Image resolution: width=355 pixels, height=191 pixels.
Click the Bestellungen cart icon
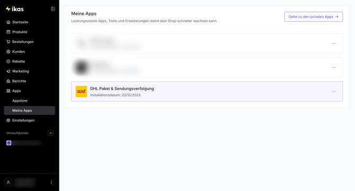(8, 42)
